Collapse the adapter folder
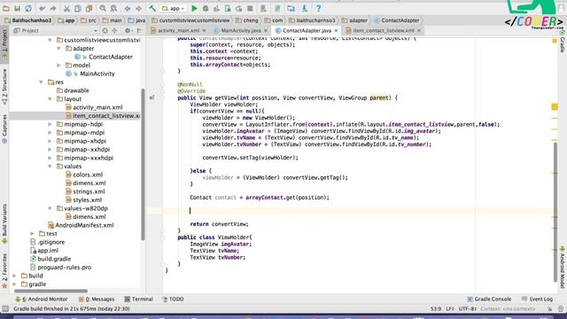Image resolution: width=567 pixels, height=319 pixels. coord(58,49)
